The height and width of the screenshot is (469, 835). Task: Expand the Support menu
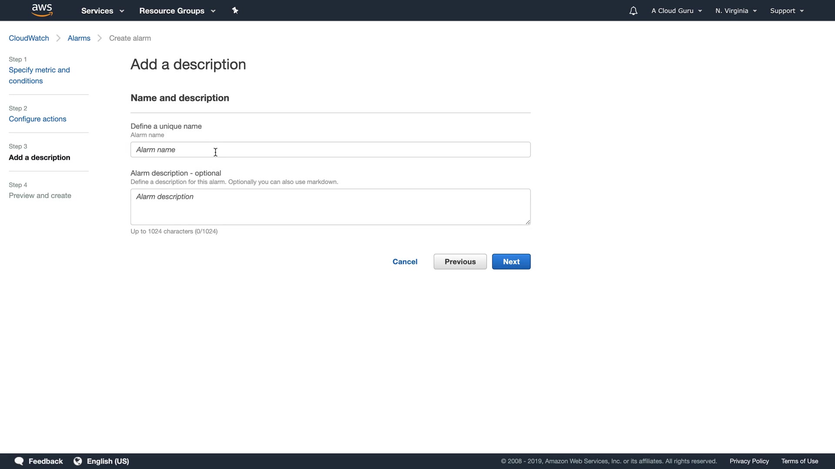point(787,11)
